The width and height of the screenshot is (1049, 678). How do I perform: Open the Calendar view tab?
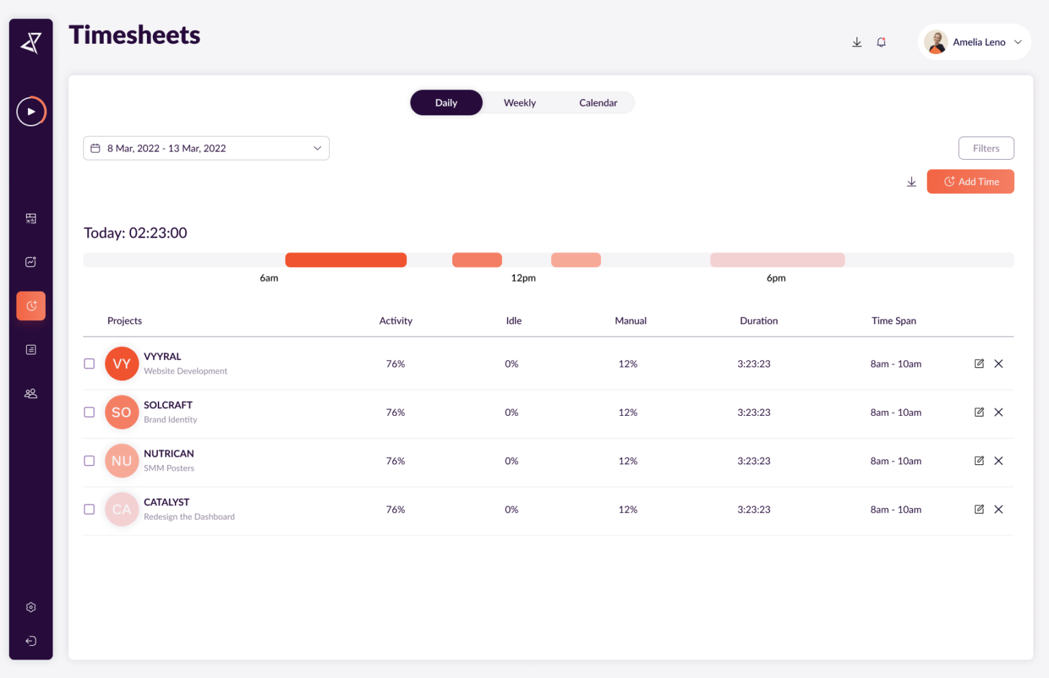click(x=598, y=102)
